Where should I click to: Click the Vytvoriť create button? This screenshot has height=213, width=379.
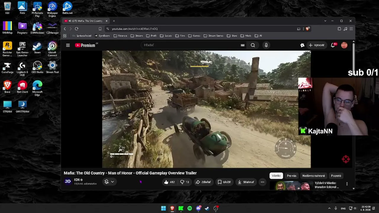317,45
